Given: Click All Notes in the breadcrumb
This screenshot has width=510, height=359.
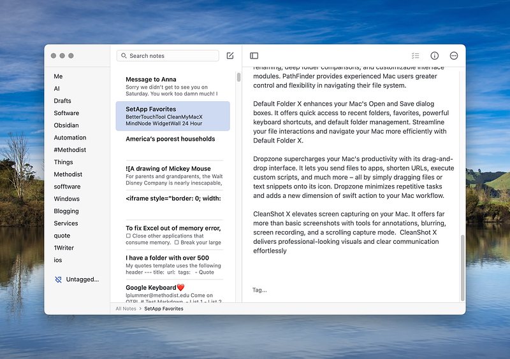Looking at the screenshot, I should point(126,309).
